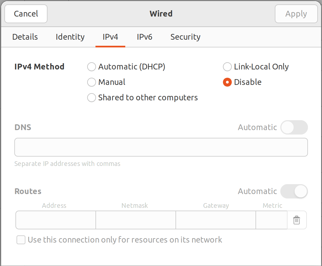Select Link-Local Only method
This screenshot has height=266, width=322.
click(227, 67)
